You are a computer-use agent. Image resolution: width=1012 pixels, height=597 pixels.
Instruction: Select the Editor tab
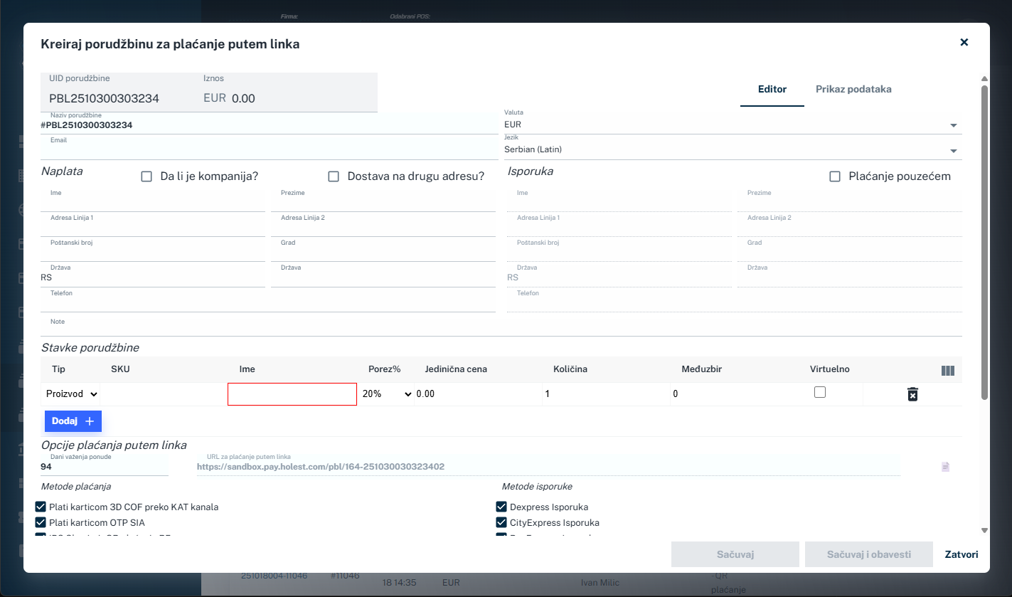772,89
